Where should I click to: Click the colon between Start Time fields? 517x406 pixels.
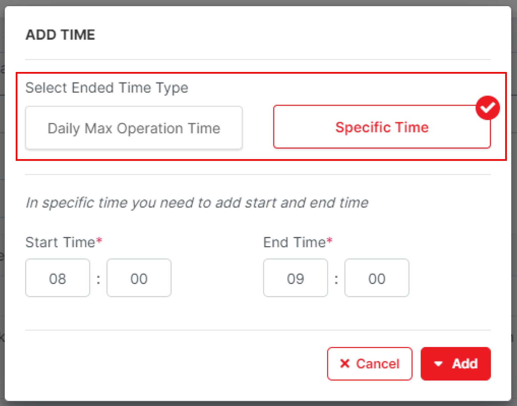98,279
